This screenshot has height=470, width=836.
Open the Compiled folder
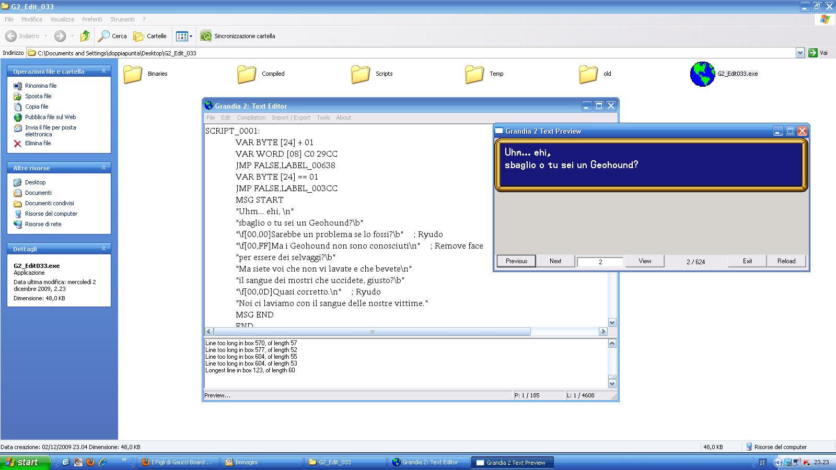click(247, 74)
